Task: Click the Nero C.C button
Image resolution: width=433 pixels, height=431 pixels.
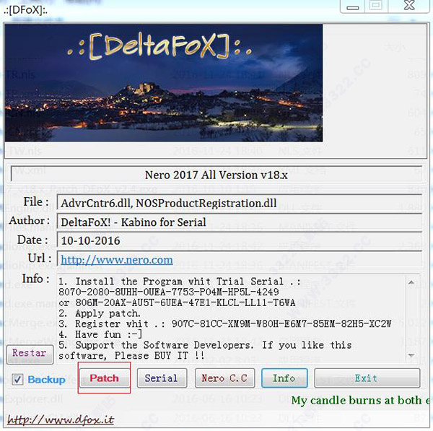Action: [224, 378]
